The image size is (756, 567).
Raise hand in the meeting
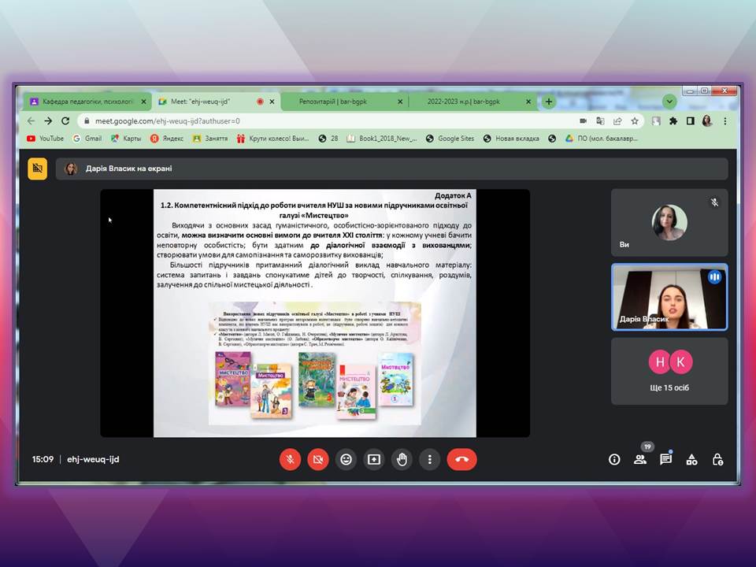402,459
